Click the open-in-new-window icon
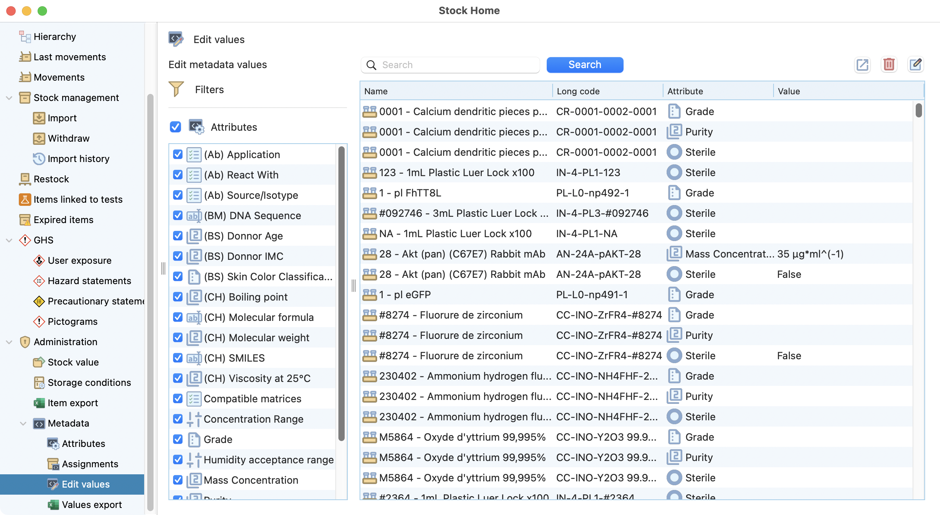 862,65
